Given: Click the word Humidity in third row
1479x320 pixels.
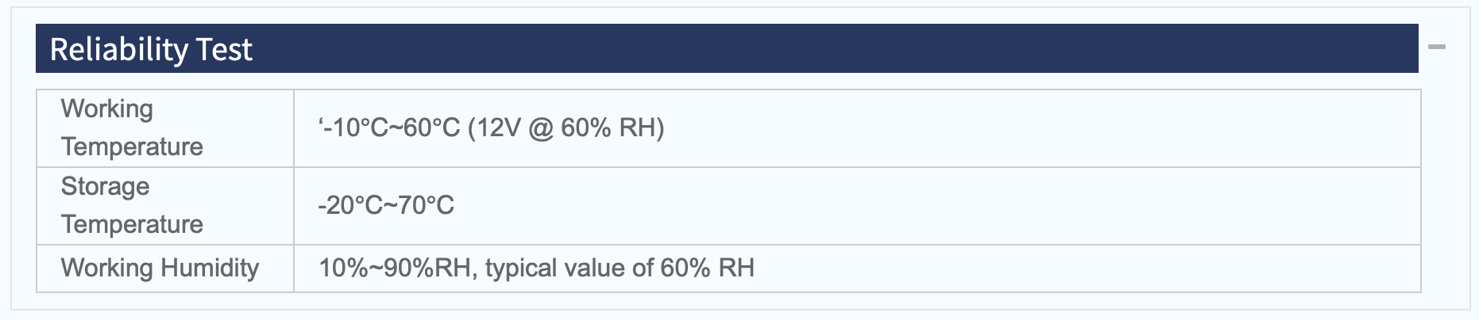Looking at the screenshot, I should pos(210,268).
